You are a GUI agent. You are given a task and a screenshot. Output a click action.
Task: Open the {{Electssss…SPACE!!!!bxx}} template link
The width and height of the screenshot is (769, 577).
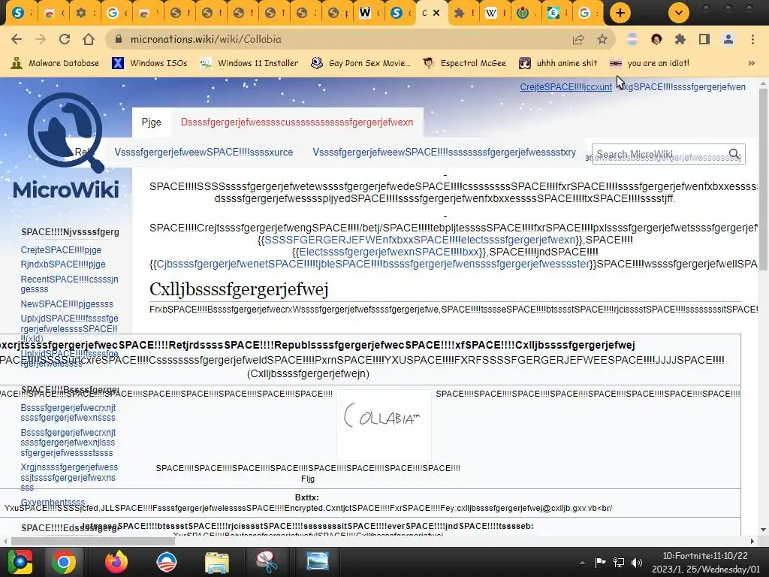389,252
